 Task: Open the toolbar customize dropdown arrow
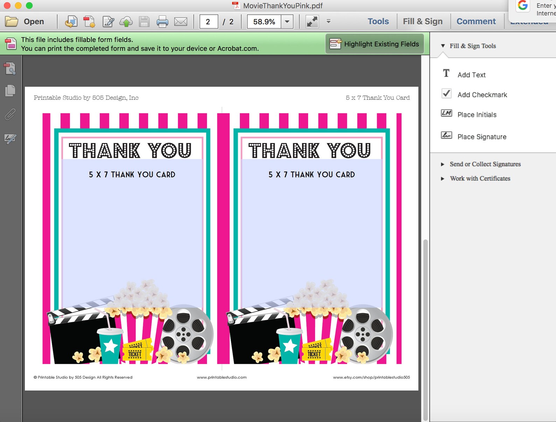(x=328, y=21)
